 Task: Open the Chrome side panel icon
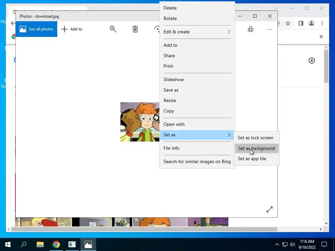301,23
